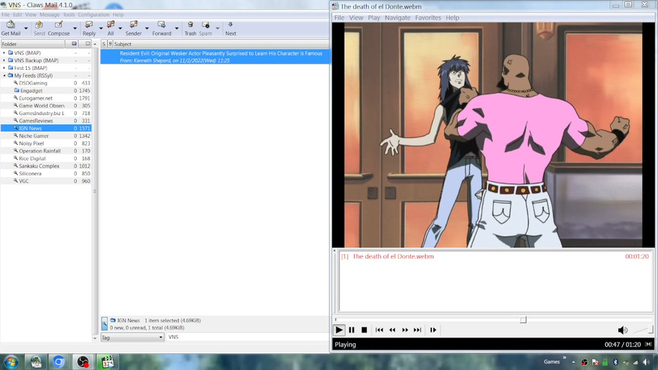Move message to Trash
Screen dimensions: 658x370
[190, 28]
